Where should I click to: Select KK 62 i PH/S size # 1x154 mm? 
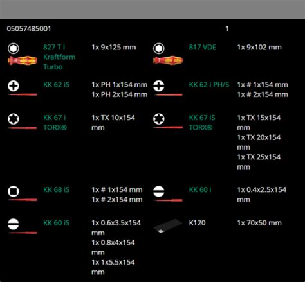[263, 85]
